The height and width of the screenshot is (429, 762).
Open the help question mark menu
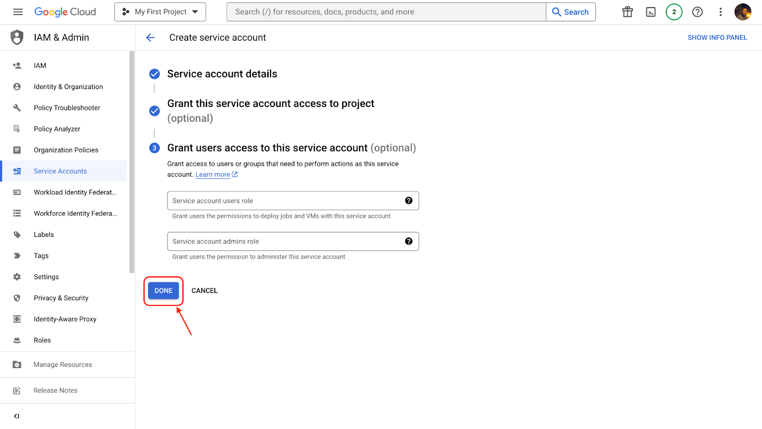(697, 12)
